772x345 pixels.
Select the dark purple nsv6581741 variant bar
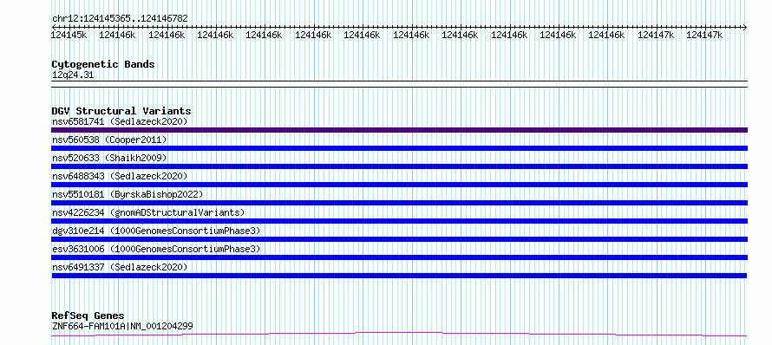pyautogui.click(x=399, y=130)
